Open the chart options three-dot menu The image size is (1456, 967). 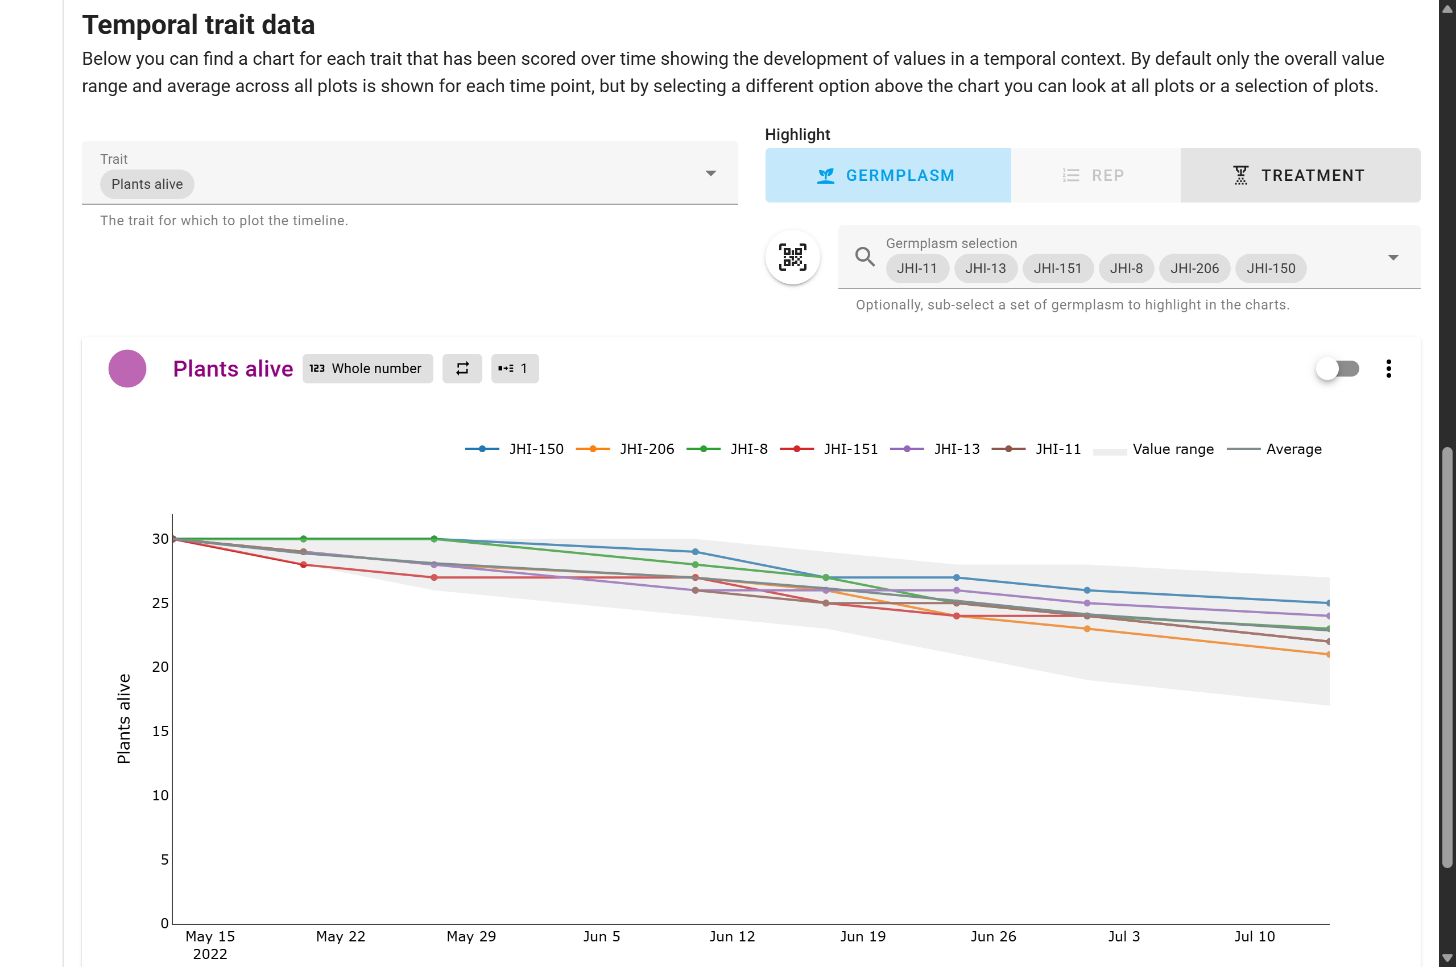(1389, 368)
